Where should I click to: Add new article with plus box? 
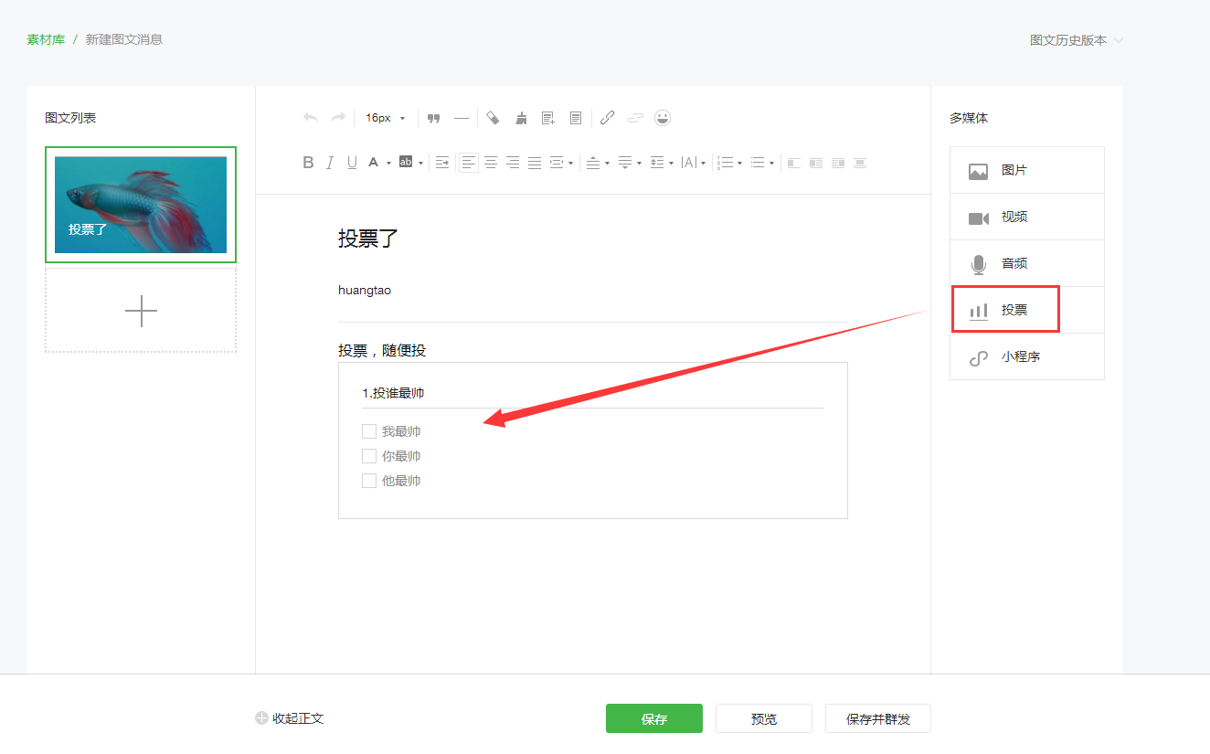pos(141,311)
